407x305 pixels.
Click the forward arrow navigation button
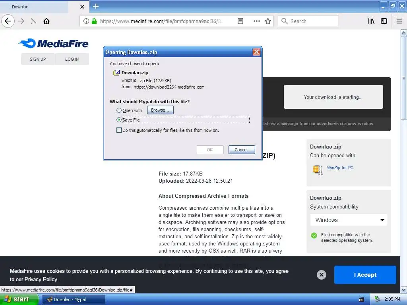pyautogui.click(x=21, y=21)
